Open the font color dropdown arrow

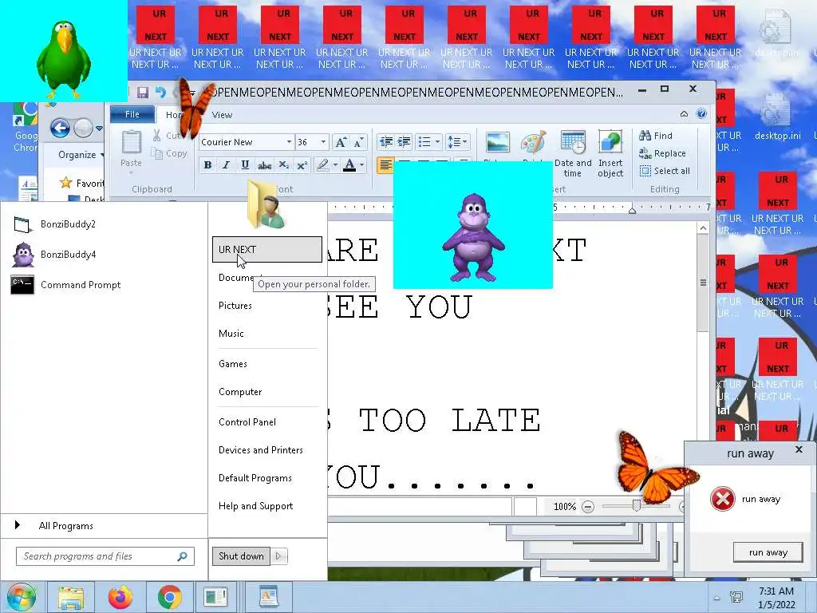pyautogui.click(x=362, y=165)
